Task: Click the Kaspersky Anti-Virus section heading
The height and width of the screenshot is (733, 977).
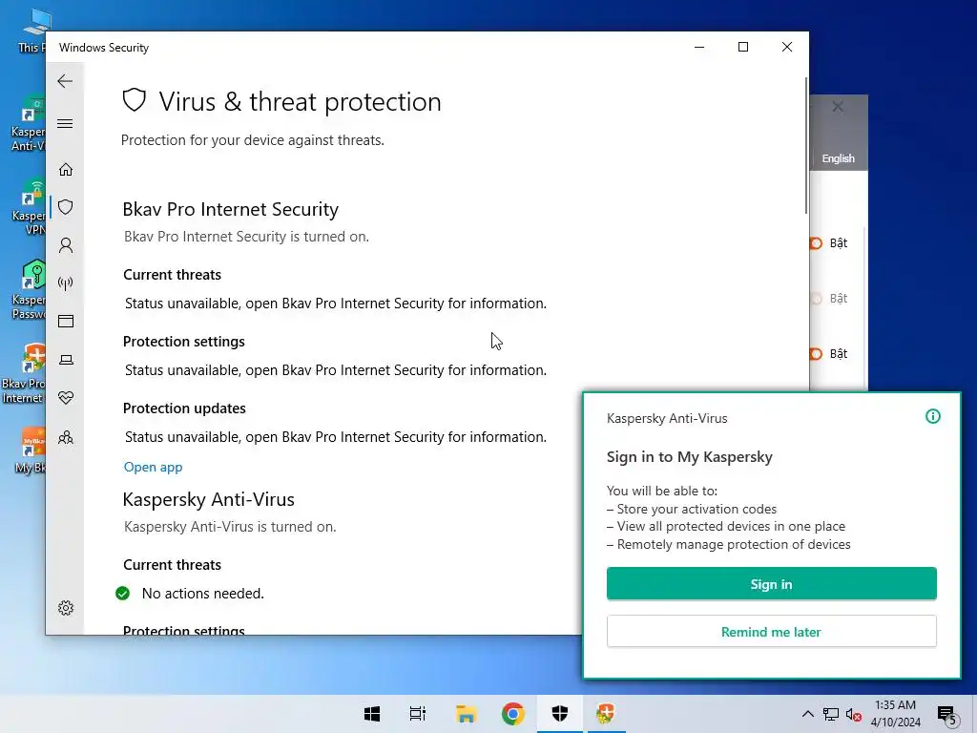Action: (209, 499)
